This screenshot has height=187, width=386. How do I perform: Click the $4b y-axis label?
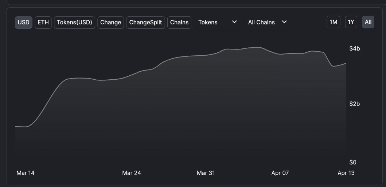point(355,49)
